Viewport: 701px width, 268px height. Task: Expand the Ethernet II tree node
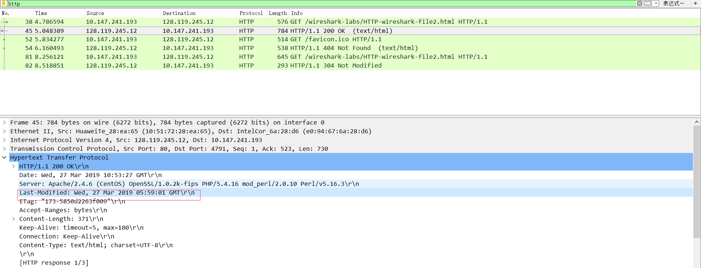point(4,131)
